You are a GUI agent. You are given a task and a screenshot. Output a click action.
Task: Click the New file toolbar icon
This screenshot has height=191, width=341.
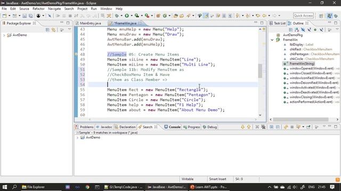coord(4,15)
